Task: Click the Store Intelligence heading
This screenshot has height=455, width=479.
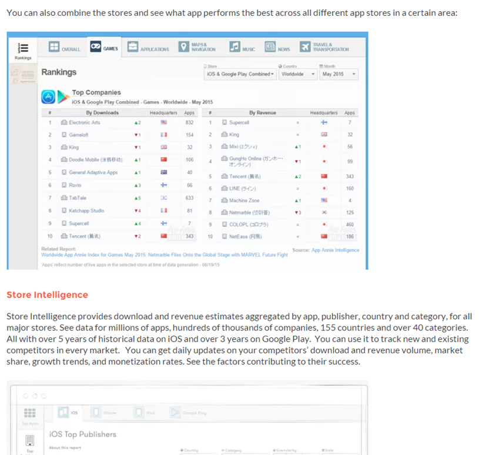Action: point(47,295)
